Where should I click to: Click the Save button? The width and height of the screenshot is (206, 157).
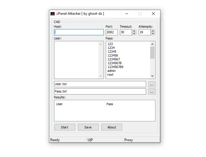(x=88, y=127)
